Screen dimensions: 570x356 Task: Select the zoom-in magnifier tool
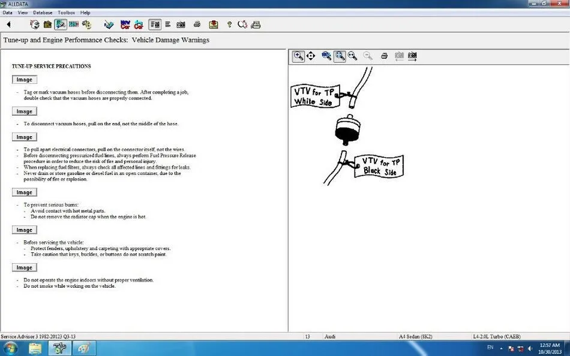[298, 56]
